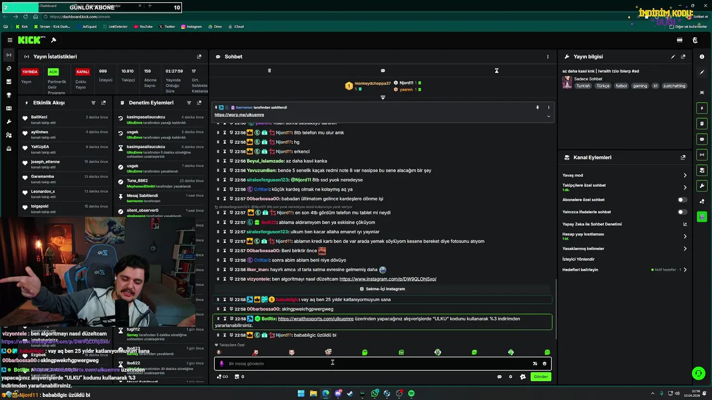Toggle the filled green widget in right sidebar

[702, 217]
